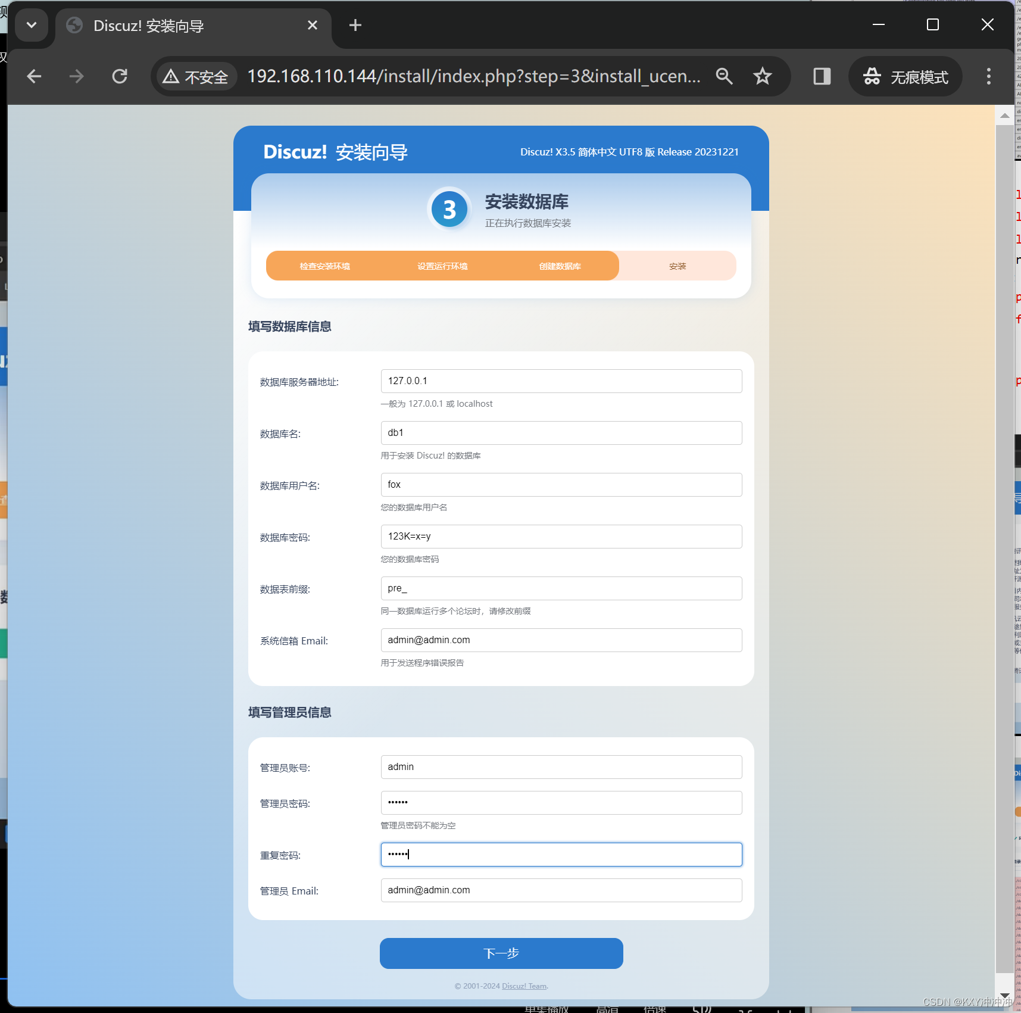Toggle the browser side panel

tap(822, 76)
